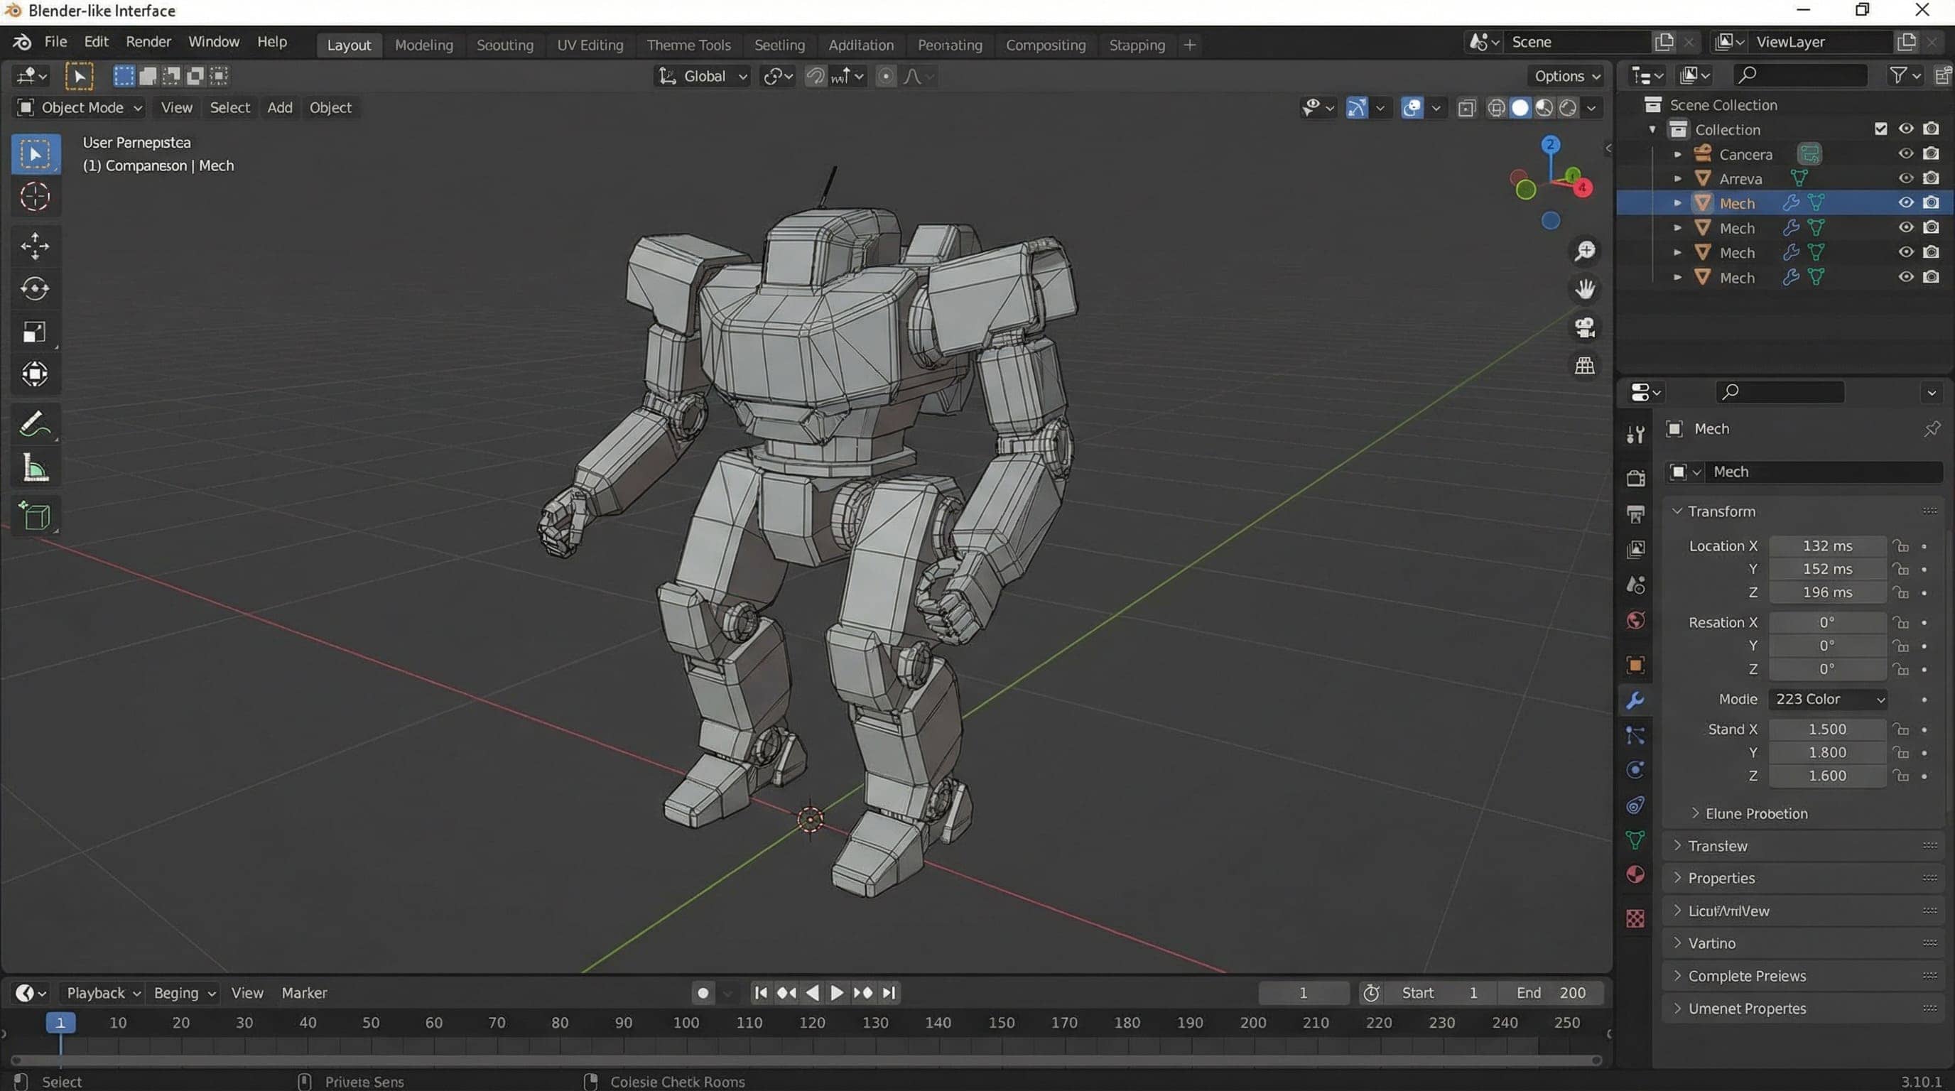Expand the selected Mech tree item
Viewport: 1955px width, 1091px height.
(1677, 202)
